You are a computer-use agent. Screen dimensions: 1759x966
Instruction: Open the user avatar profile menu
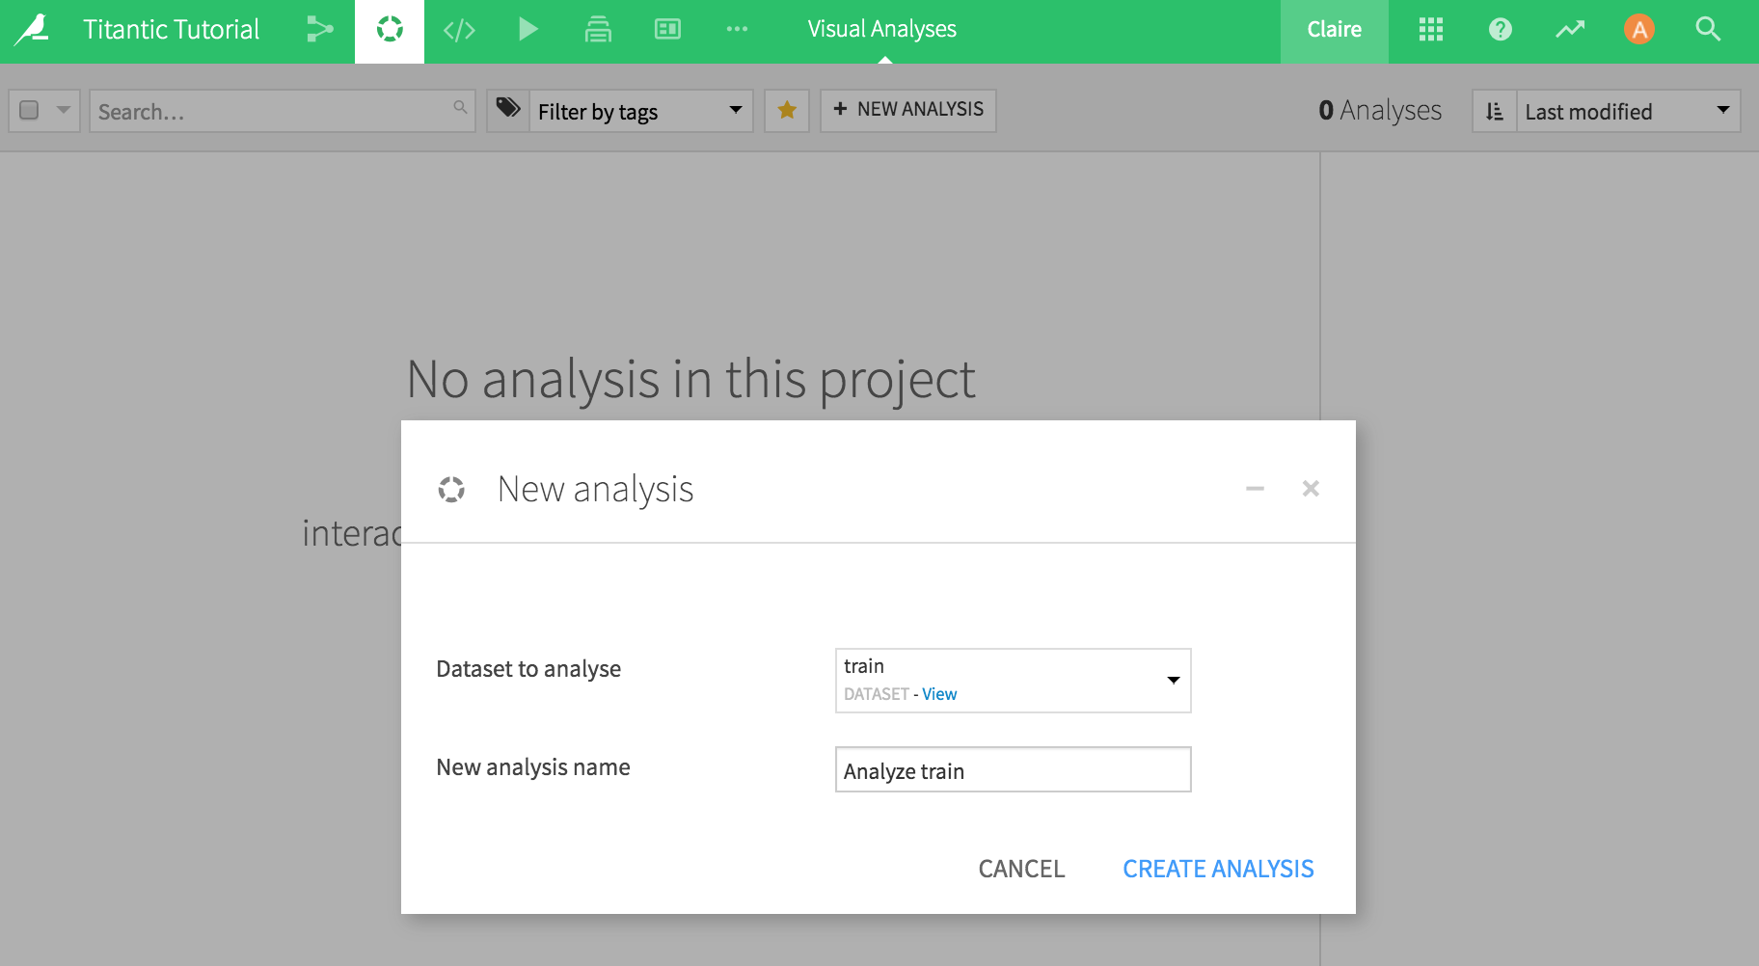(1638, 29)
